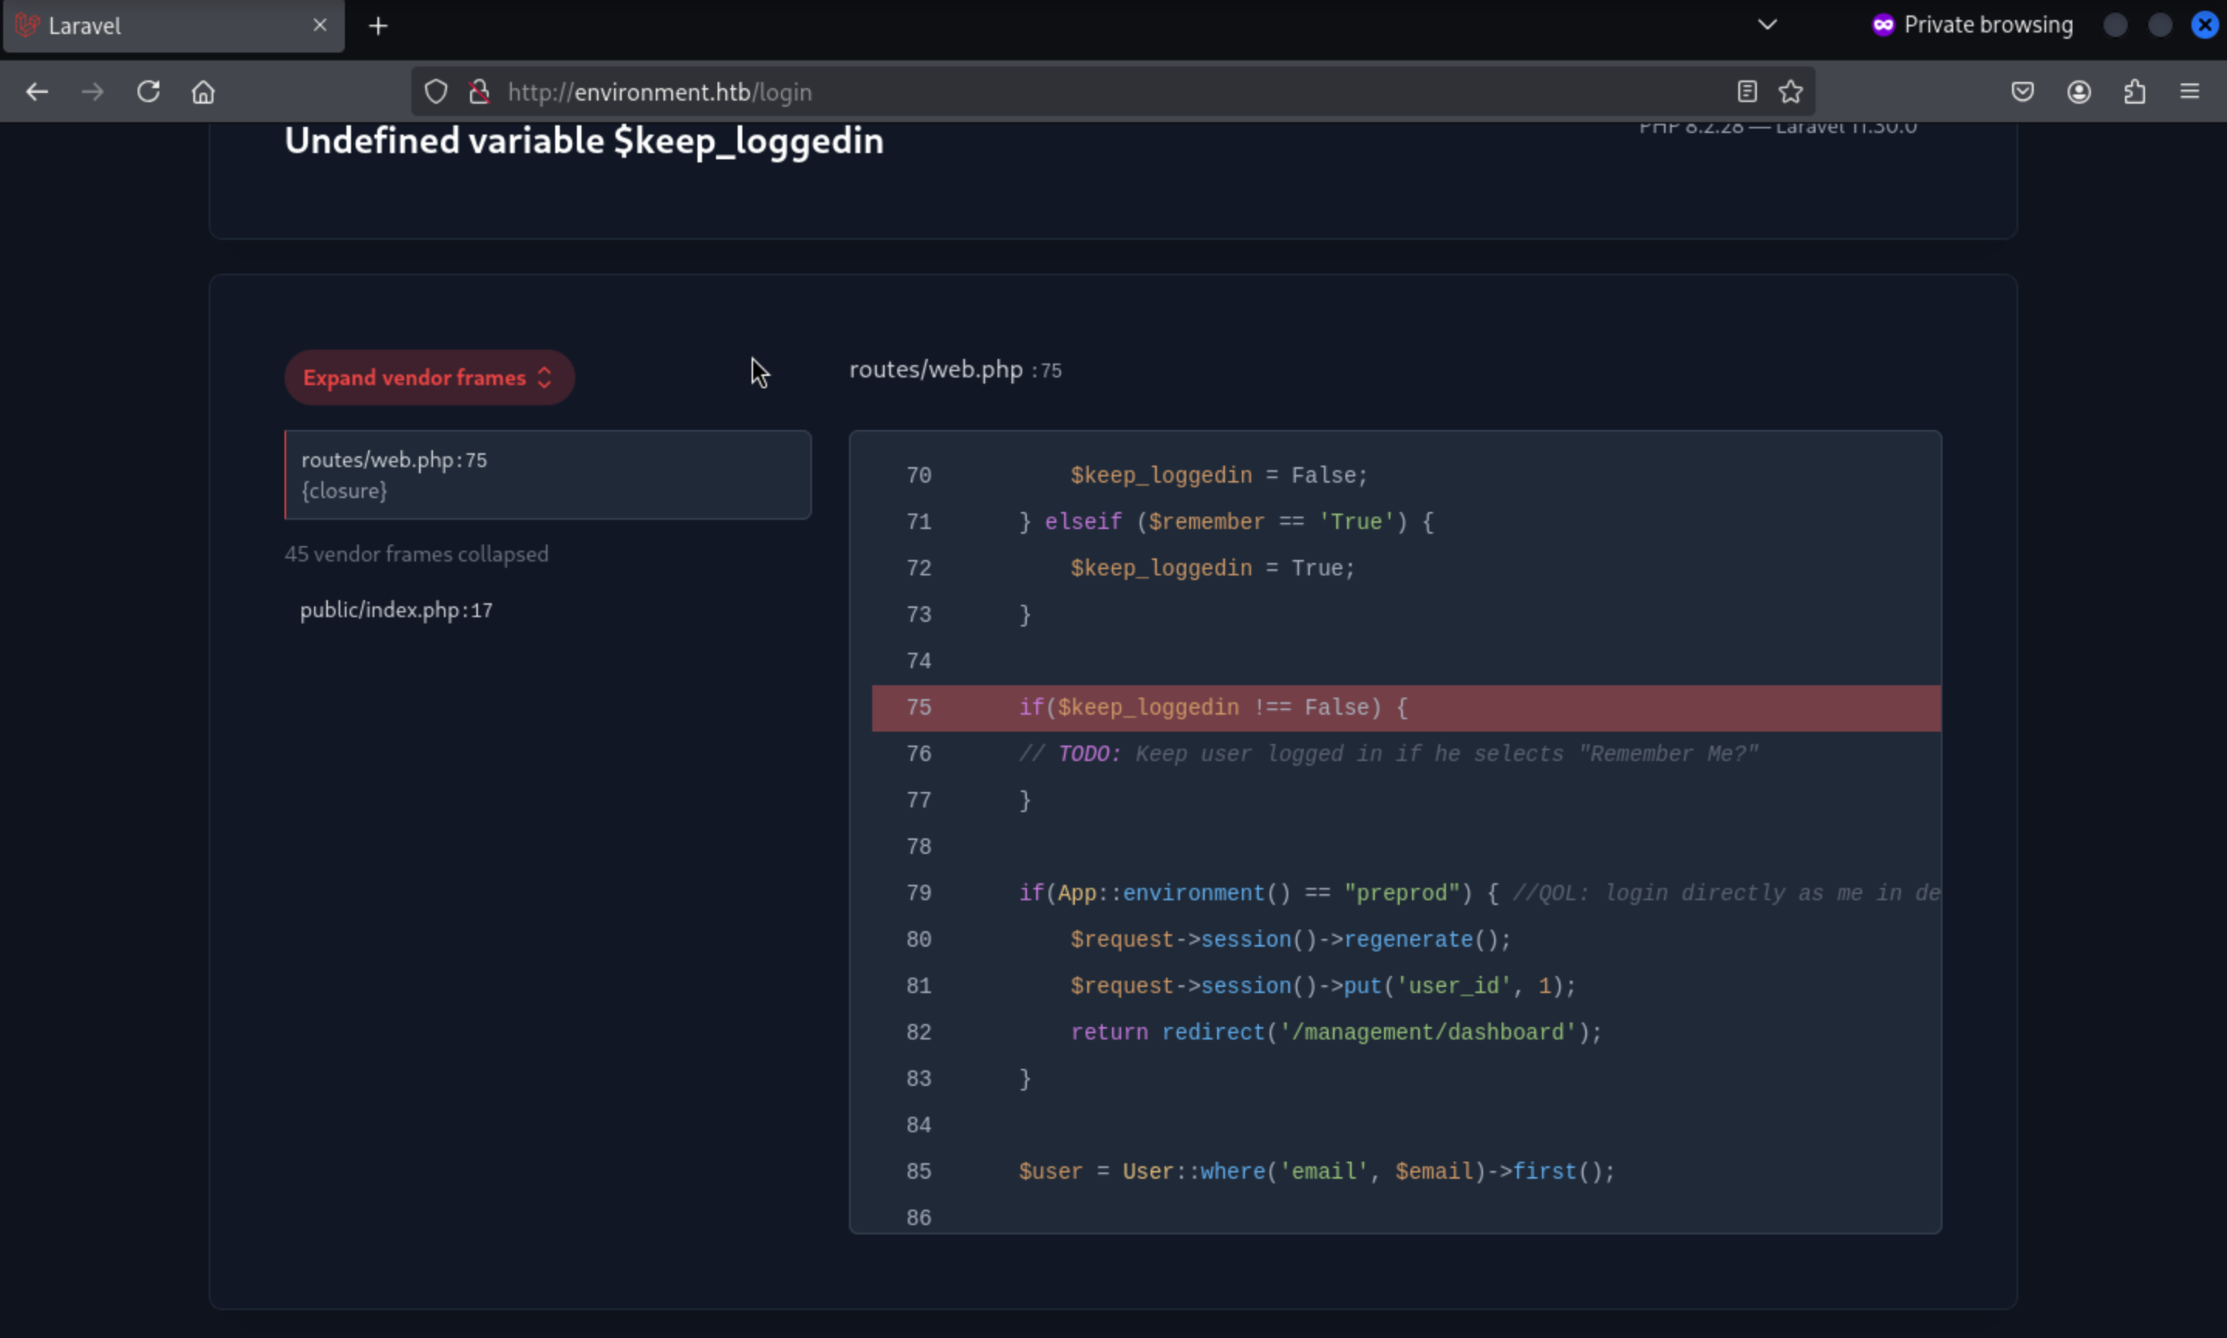This screenshot has width=2227, height=1338.
Task: Reload the current page
Action: click(148, 92)
